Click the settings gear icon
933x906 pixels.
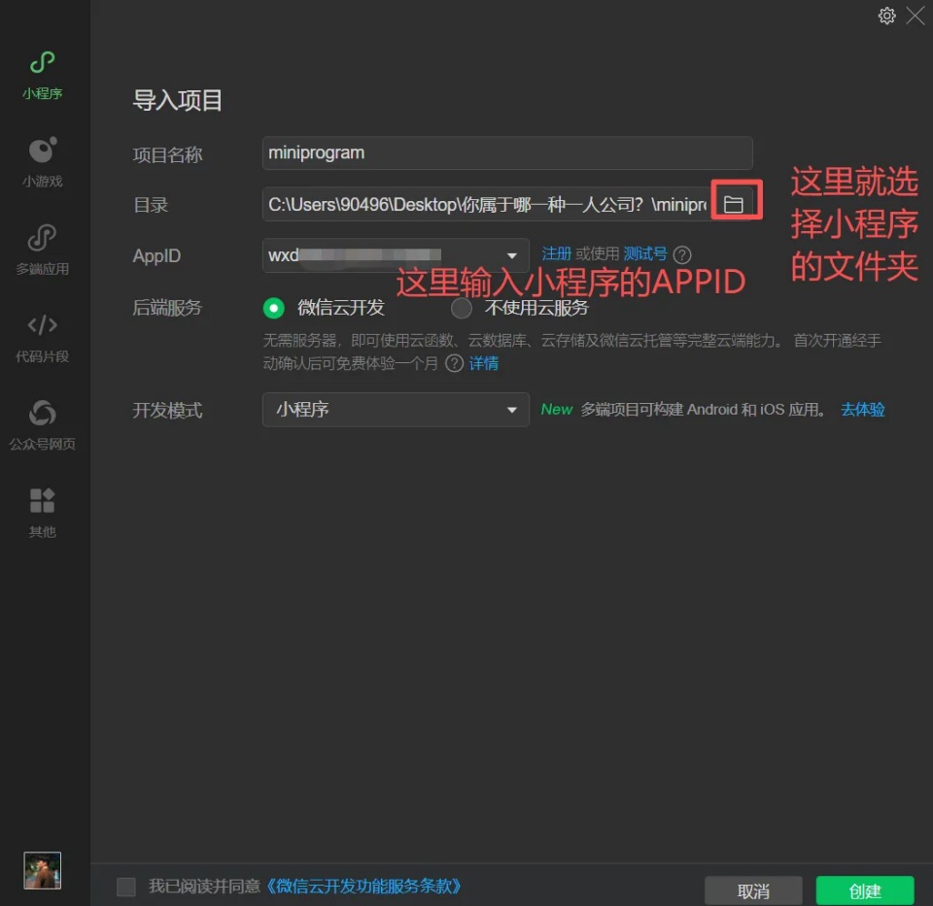886,16
